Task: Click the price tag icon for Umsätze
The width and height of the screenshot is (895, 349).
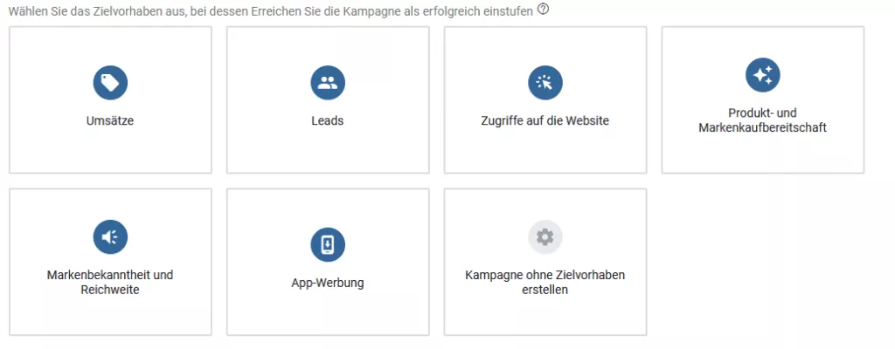Action: pos(110,83)
